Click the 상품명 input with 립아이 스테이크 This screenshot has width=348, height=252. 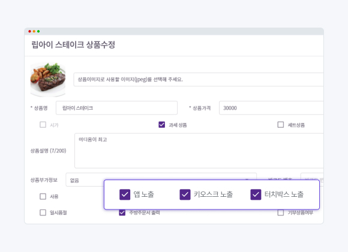coord(116,108)
